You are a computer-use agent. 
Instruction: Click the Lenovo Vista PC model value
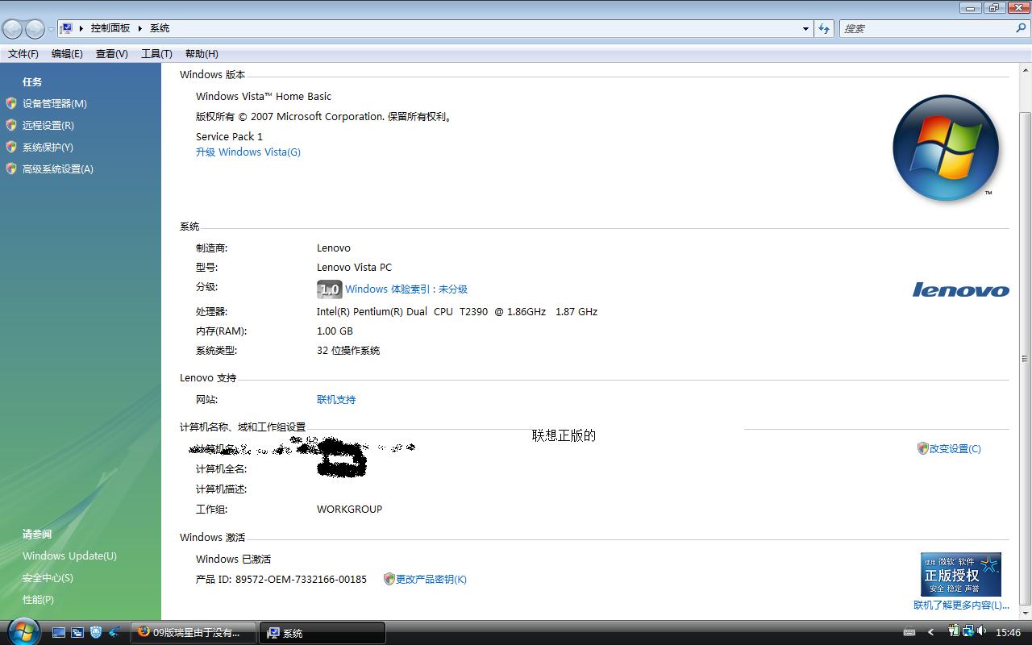coord(355,267)
